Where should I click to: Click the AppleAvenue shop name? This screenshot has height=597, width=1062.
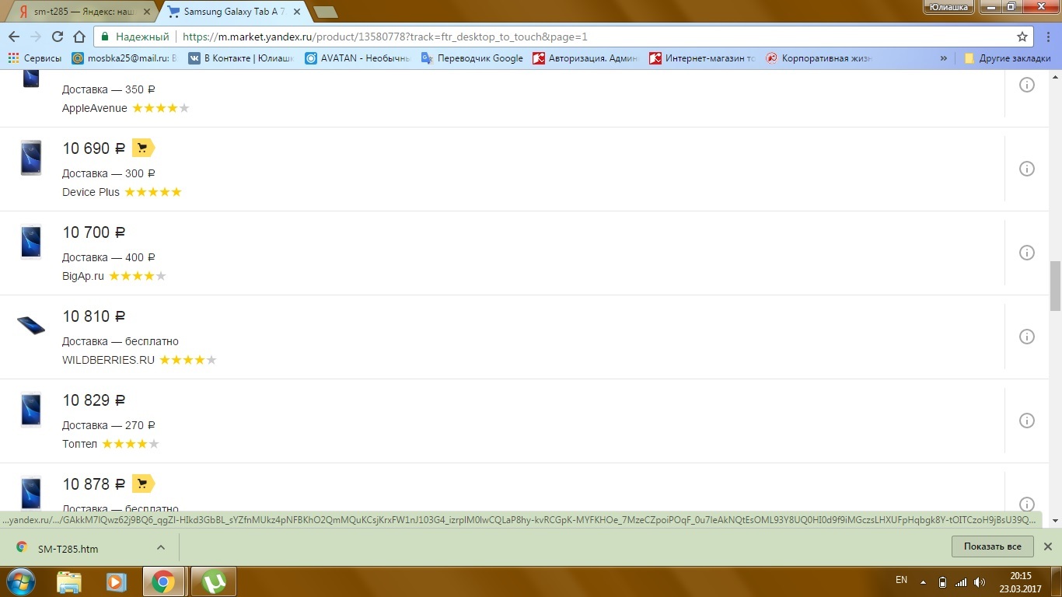(95, 108)
